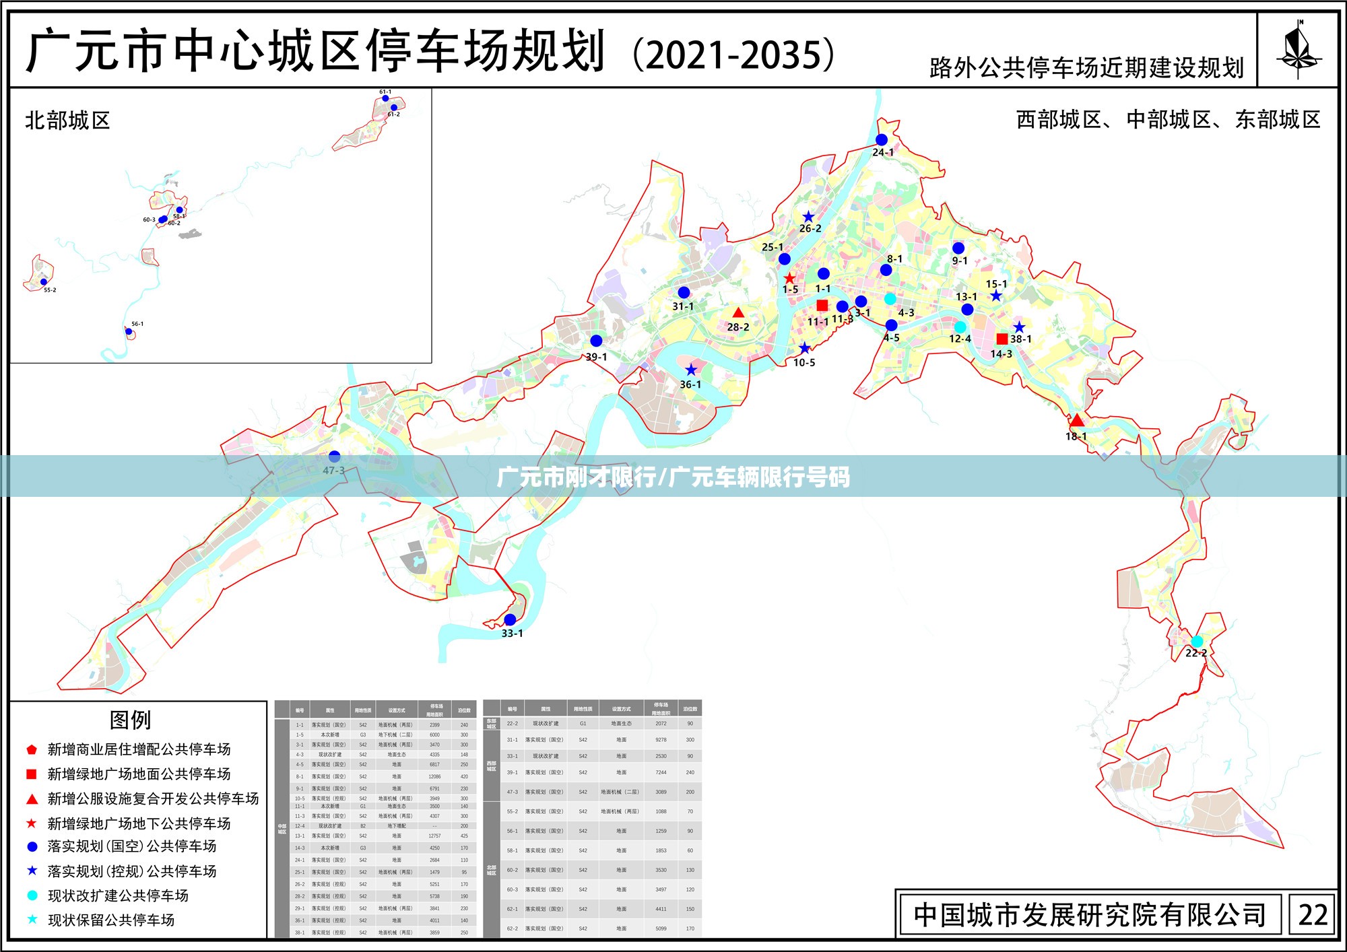
Task: Select the blue star marker 26-2
Action: coord(808,217)
